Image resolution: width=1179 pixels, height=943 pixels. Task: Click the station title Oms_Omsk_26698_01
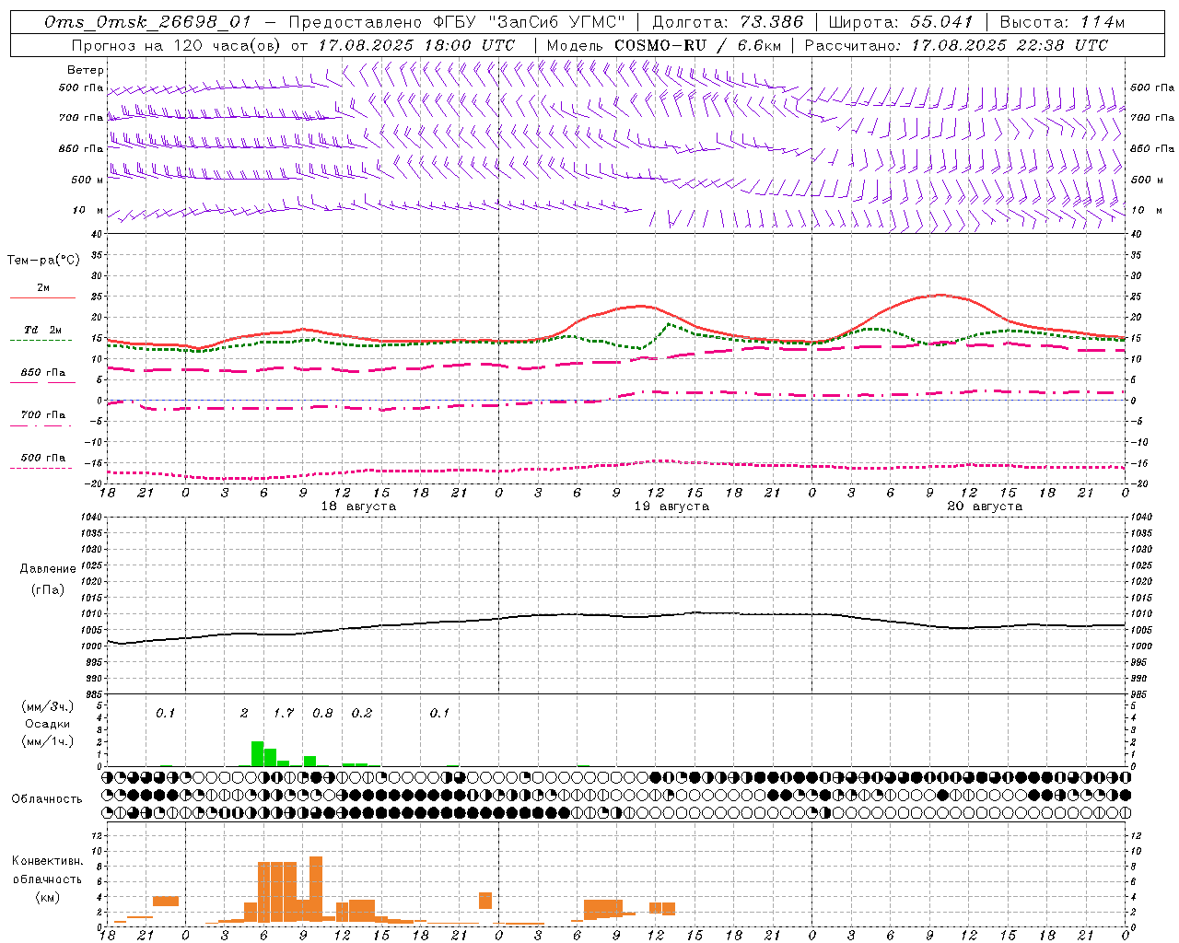pos(147,22)
